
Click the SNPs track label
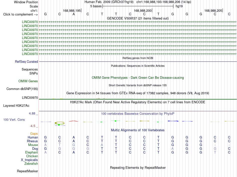click(34, 73)
